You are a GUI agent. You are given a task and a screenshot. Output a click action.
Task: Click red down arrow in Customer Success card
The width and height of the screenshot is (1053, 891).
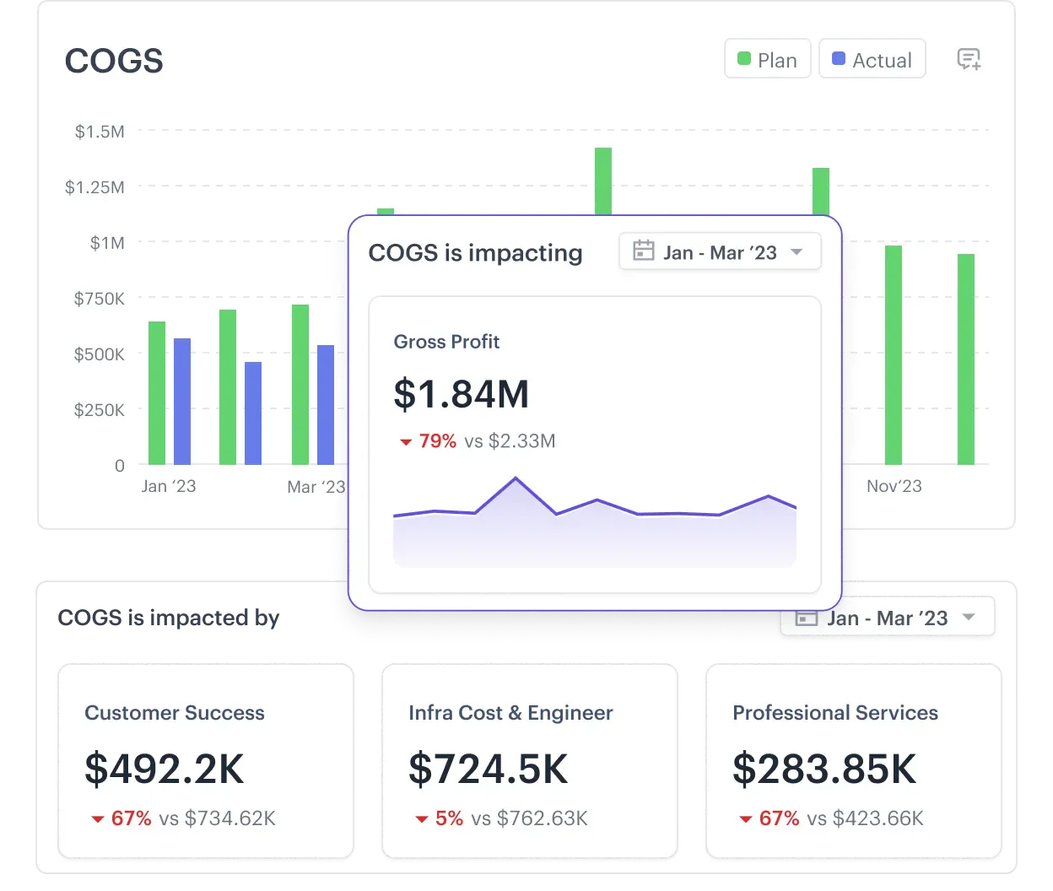(x=98, y=819)
